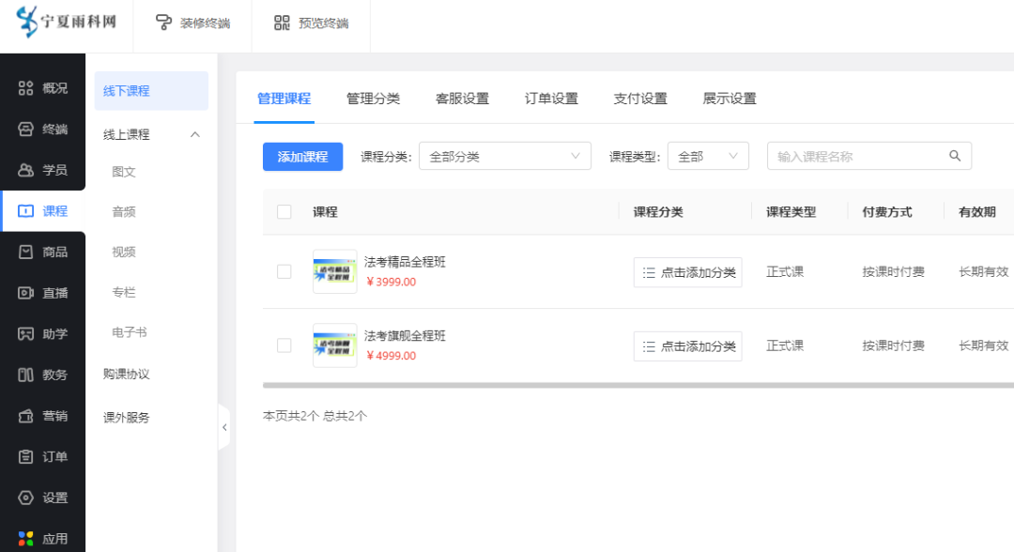Open 助学 sidebar icon
The image size is (1014, 552).
[25, 333]
